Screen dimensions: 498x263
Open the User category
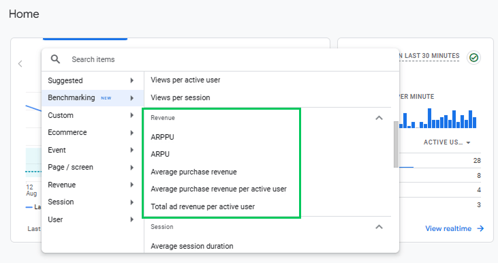(93, 219)
